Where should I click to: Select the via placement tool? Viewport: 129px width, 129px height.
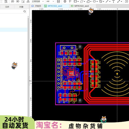click(x=65, y=1)
